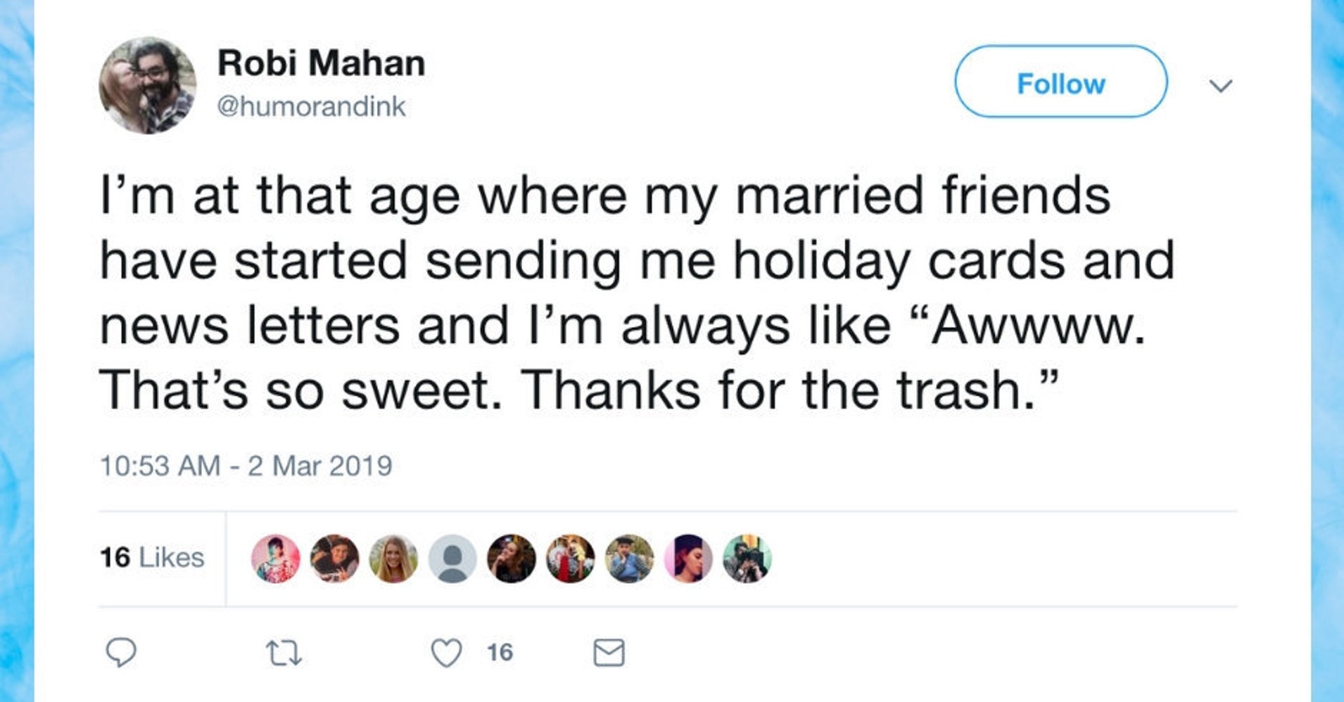Open the 10:53 AM - 2 Mar 2019 timestamp
The width and height of the screenshot is (1344, 702).
coord(246,466)
